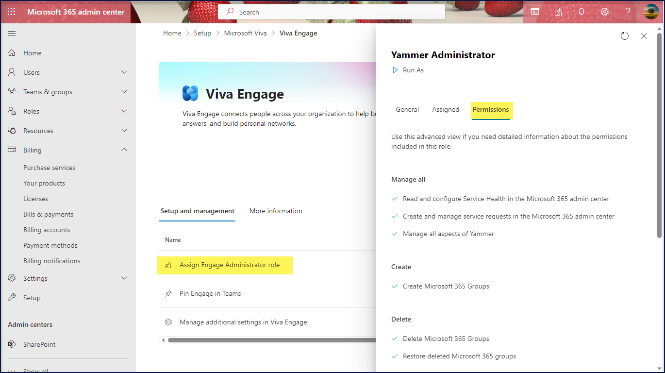Open the app launcher grid icon
Screen dimensions: 665x373
(11, 12)
